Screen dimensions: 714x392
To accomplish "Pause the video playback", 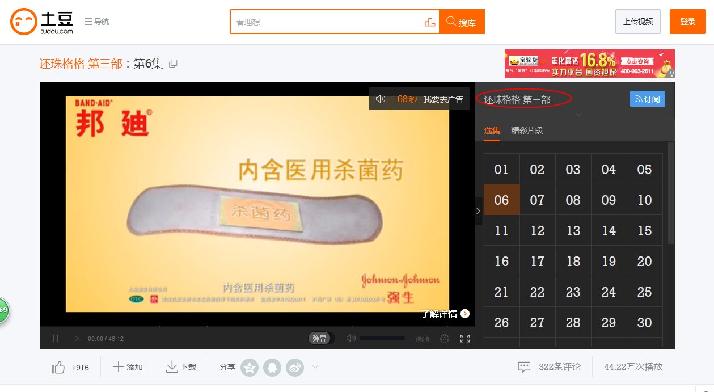I will click(x=55, y=338).
